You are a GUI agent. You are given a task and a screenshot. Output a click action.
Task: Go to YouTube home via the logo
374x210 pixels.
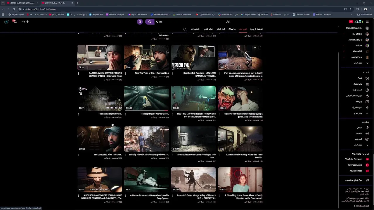point(356,22)
